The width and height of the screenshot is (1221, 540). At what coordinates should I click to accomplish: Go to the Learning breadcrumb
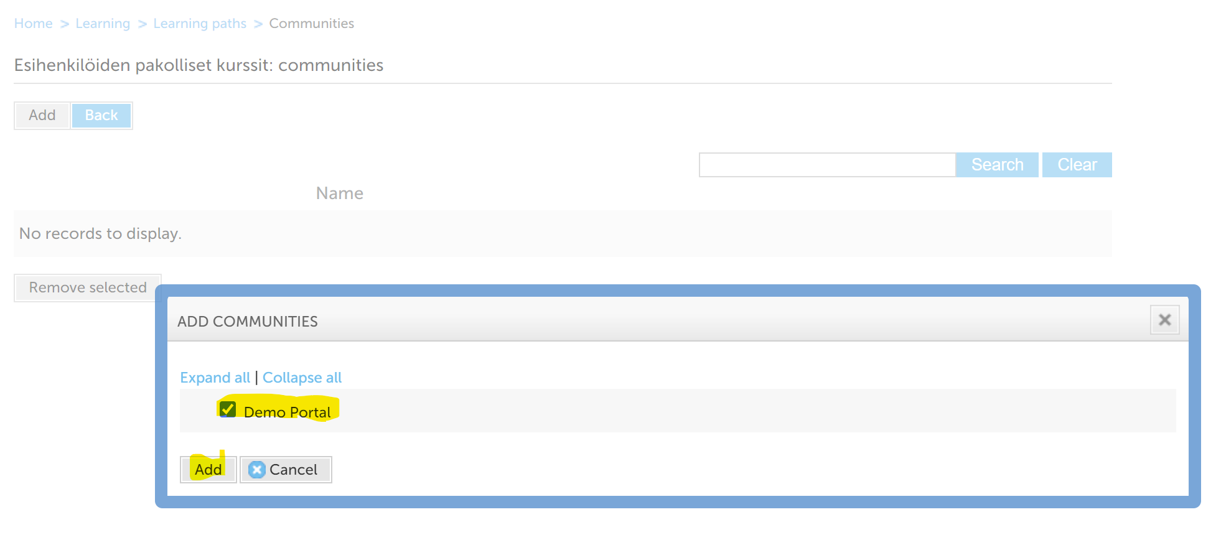point(103,24)
